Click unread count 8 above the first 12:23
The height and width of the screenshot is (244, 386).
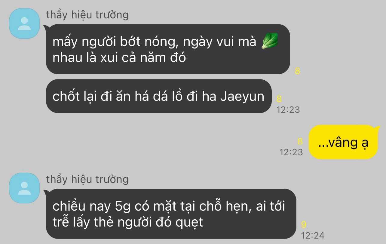tap(279, 99)
